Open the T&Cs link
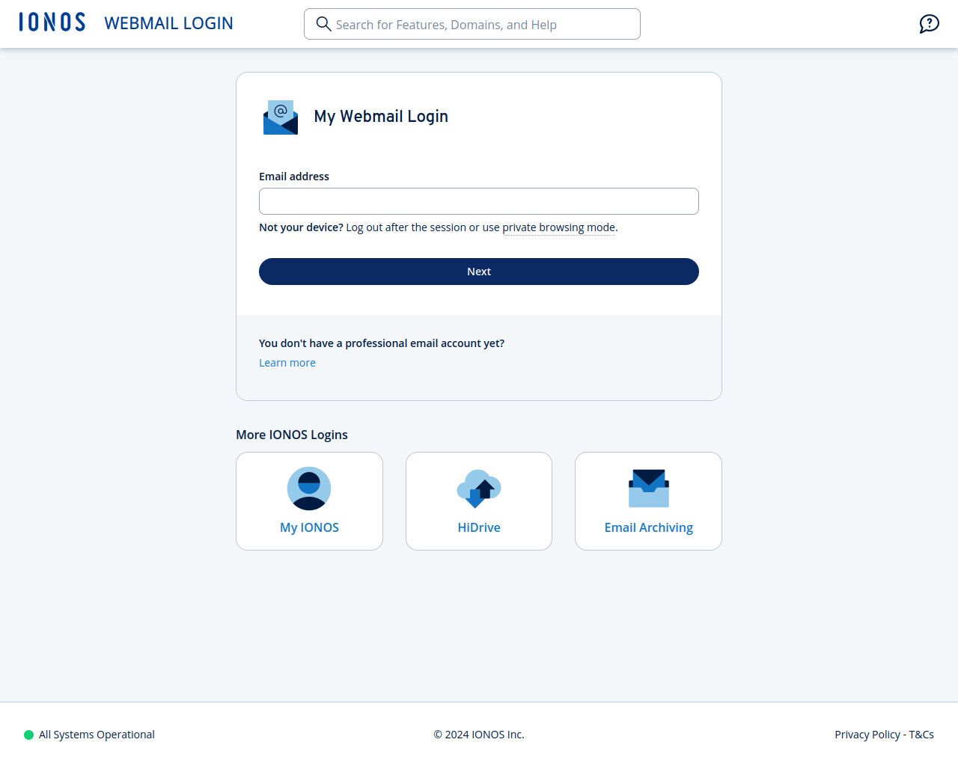The height and width of the screenshot is (766, 958). click(921, 735)
